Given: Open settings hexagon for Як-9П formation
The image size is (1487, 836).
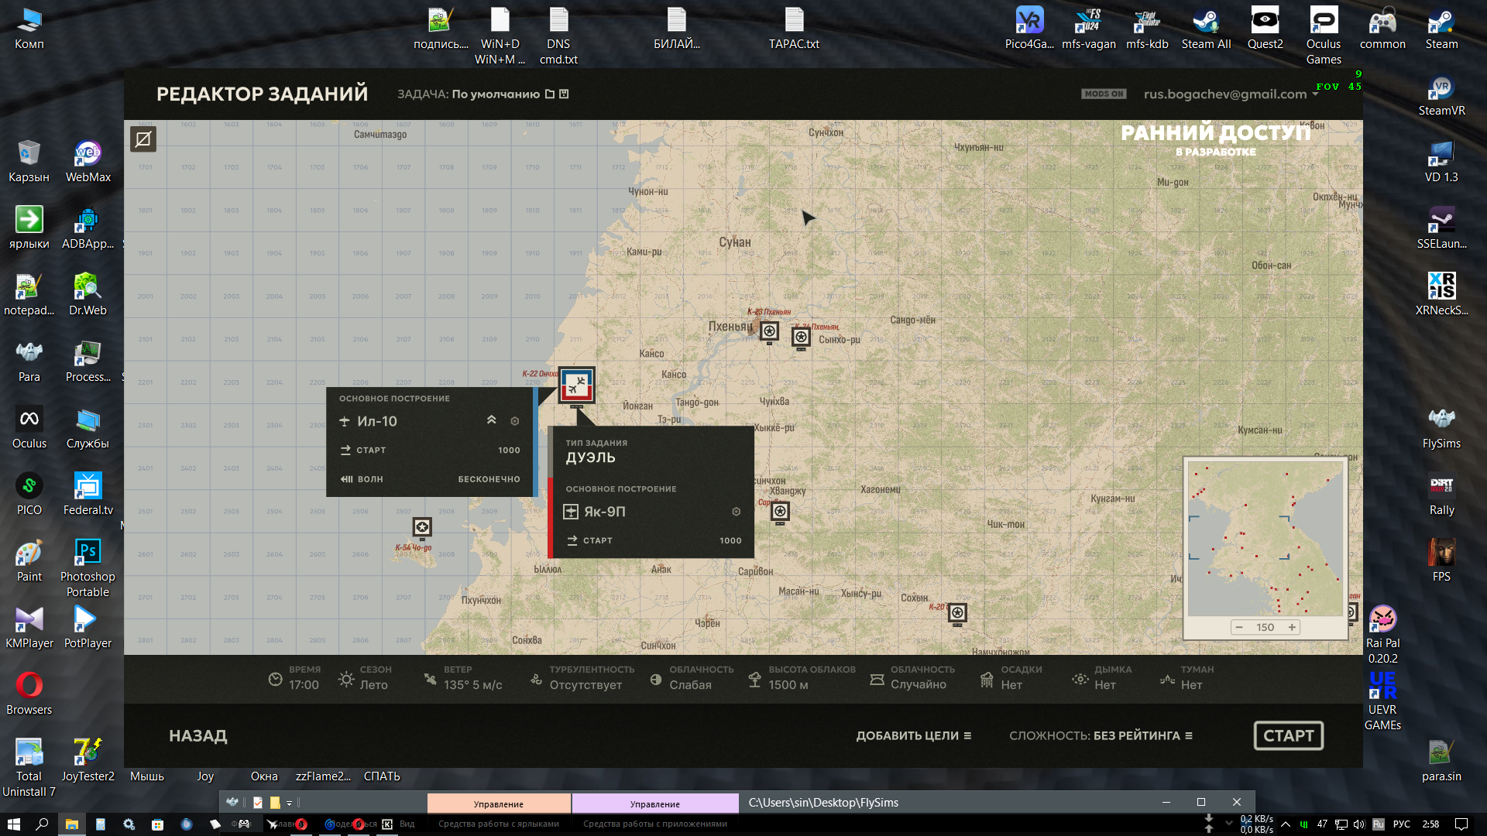Looking at the screenshot, I should (737, 512).
